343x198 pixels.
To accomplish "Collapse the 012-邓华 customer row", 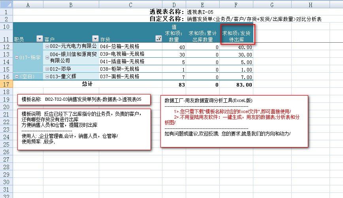I will coord(47,69).
